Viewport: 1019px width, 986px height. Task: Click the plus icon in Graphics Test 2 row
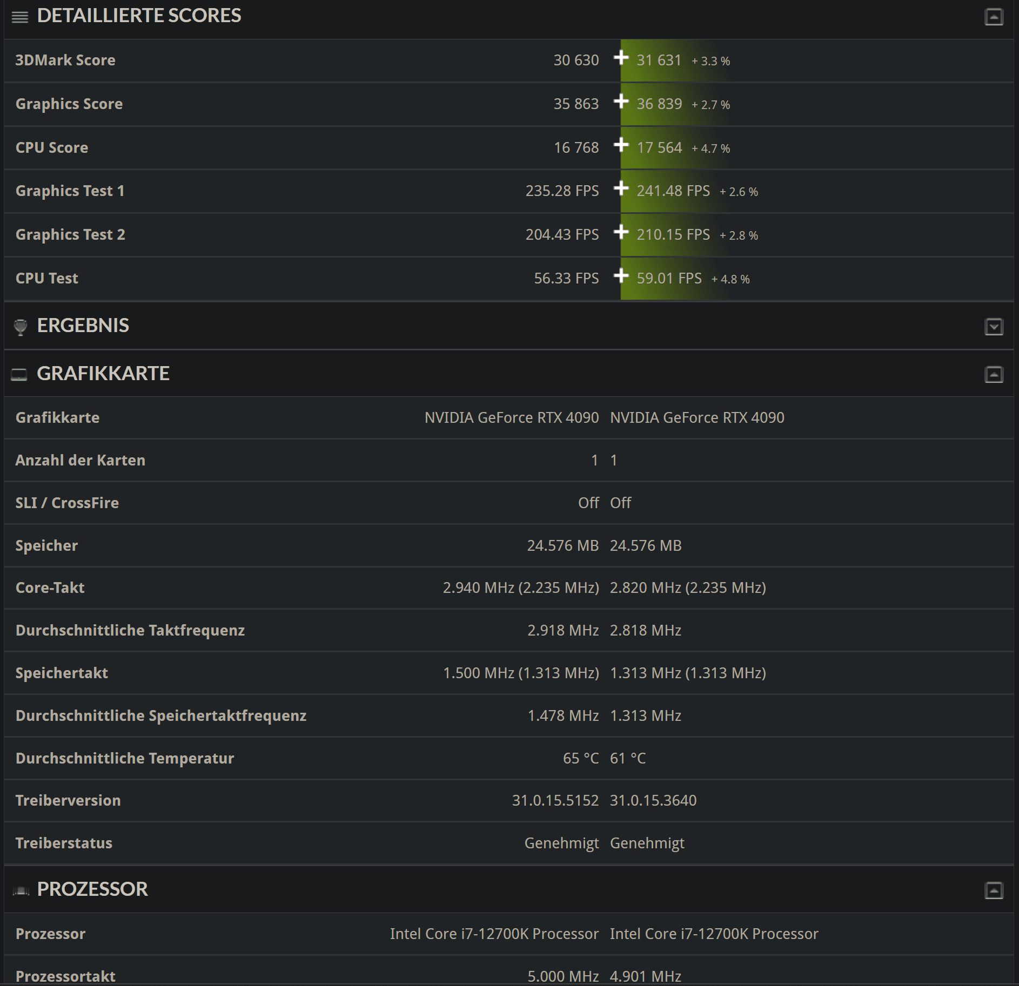(x=621, y=232)
